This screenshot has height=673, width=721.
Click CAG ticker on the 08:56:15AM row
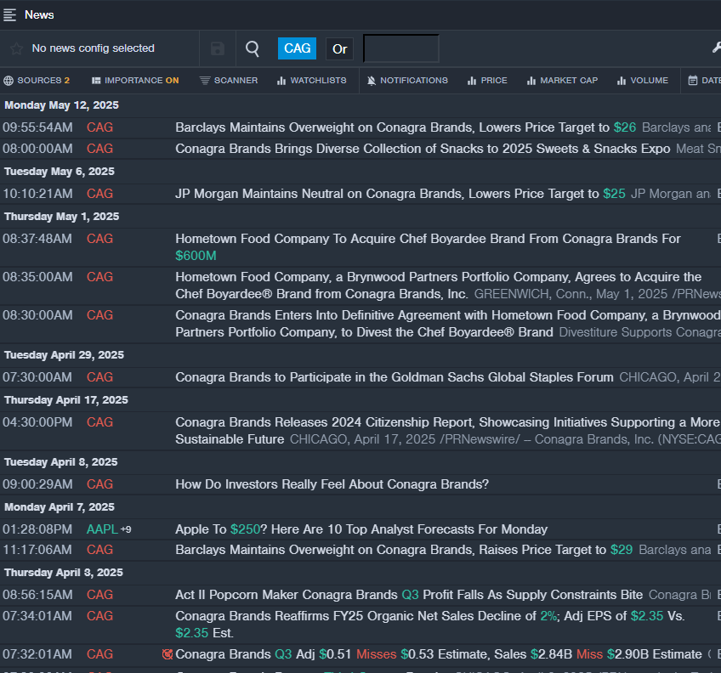pos(99,594)
